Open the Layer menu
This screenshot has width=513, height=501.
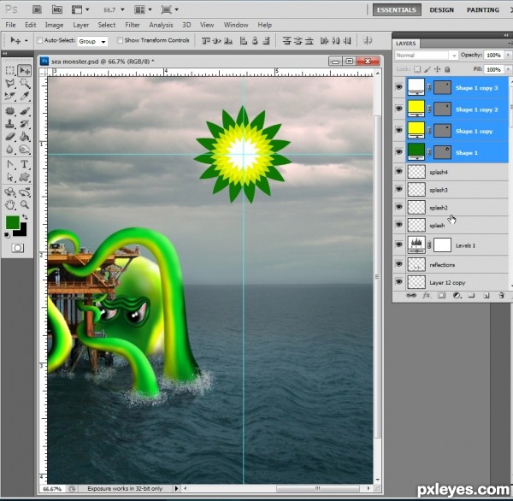81,25
